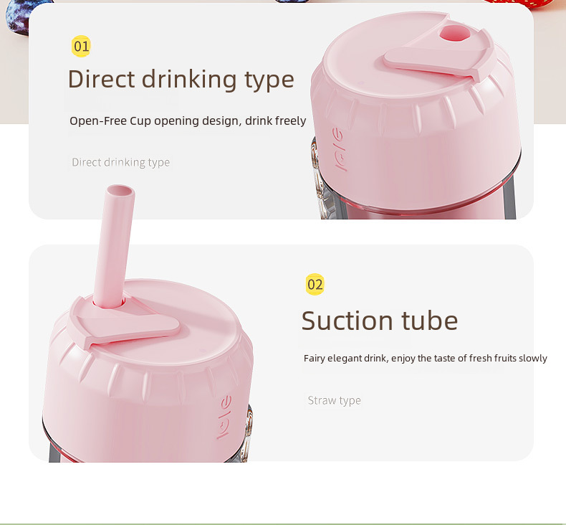This screenshot has width=566, height=525.
Task: Click the lele logo on the lower cup
Action: 224,417
